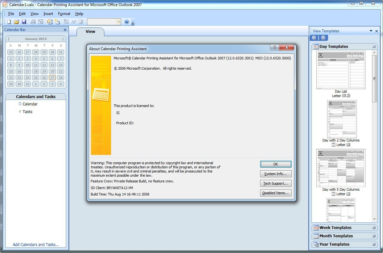Click the Month Templates calendar icon

(316, 236)
